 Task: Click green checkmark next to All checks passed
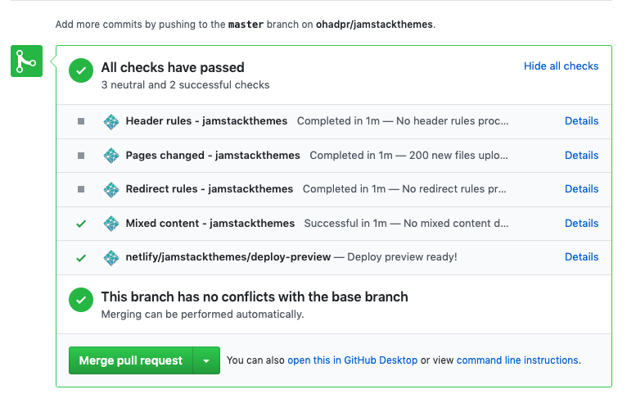(80, 71)
